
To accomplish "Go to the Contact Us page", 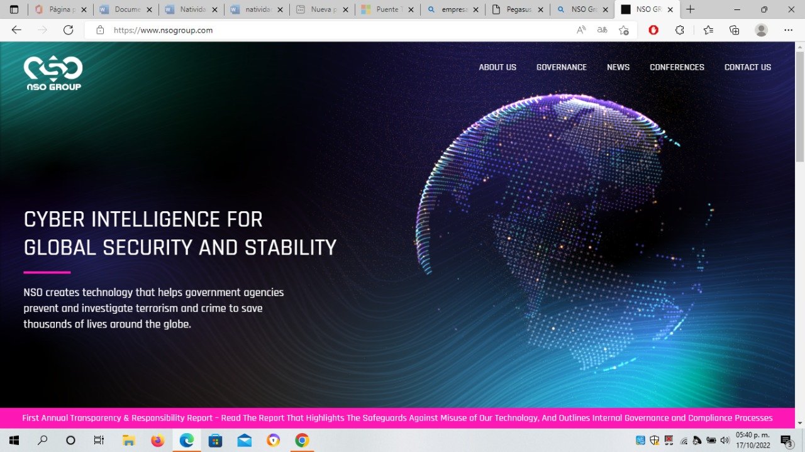I will coord(747,67).
